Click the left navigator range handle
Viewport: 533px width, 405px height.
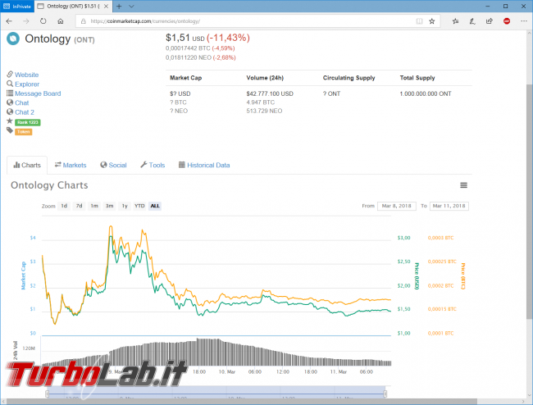coord(48,394)
